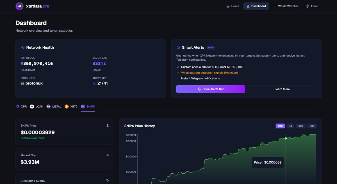This screenshot has height=184, width=337.
Task: Click the 15.05% 24h change text
Action: (33, 138)
